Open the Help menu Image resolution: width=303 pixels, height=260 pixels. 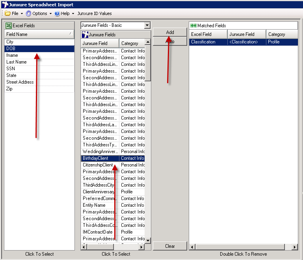pyautogui.click(x=65, y=13)
